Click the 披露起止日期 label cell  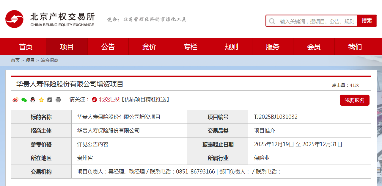point(218,144)
